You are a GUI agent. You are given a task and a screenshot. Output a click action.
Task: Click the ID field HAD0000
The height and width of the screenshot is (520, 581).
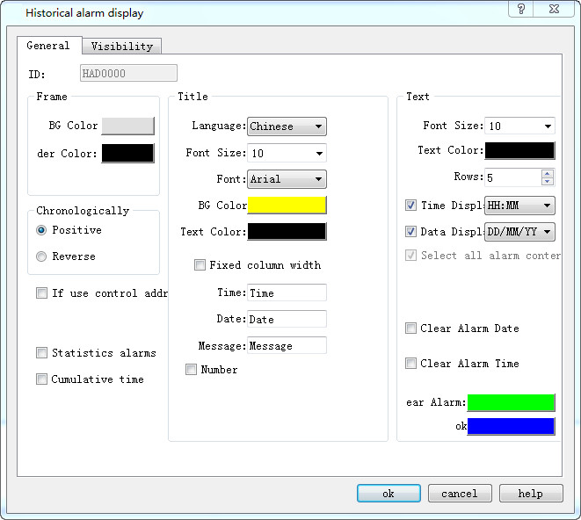click(x=128, y=73)
